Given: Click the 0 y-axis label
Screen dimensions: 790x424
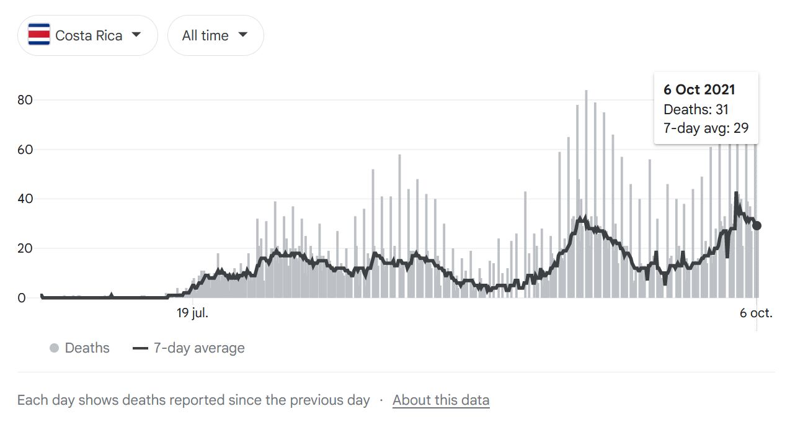Looking at the screenshot, I should pyautogui.click(x=22, y=298).
